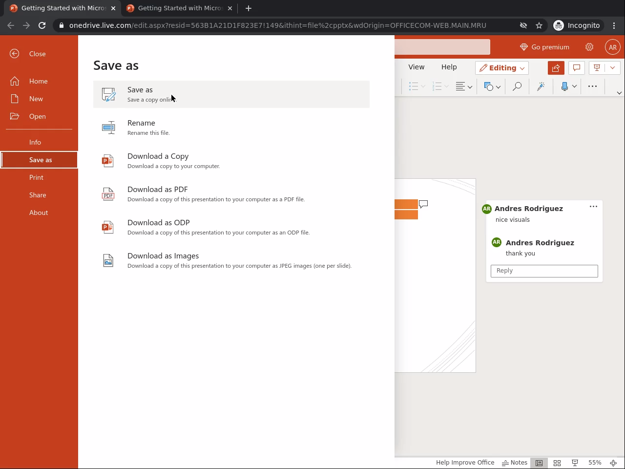Click the numbered list icon
Image resolution: width=625 pixels, height=469 pixels.
tap(437, 86)
